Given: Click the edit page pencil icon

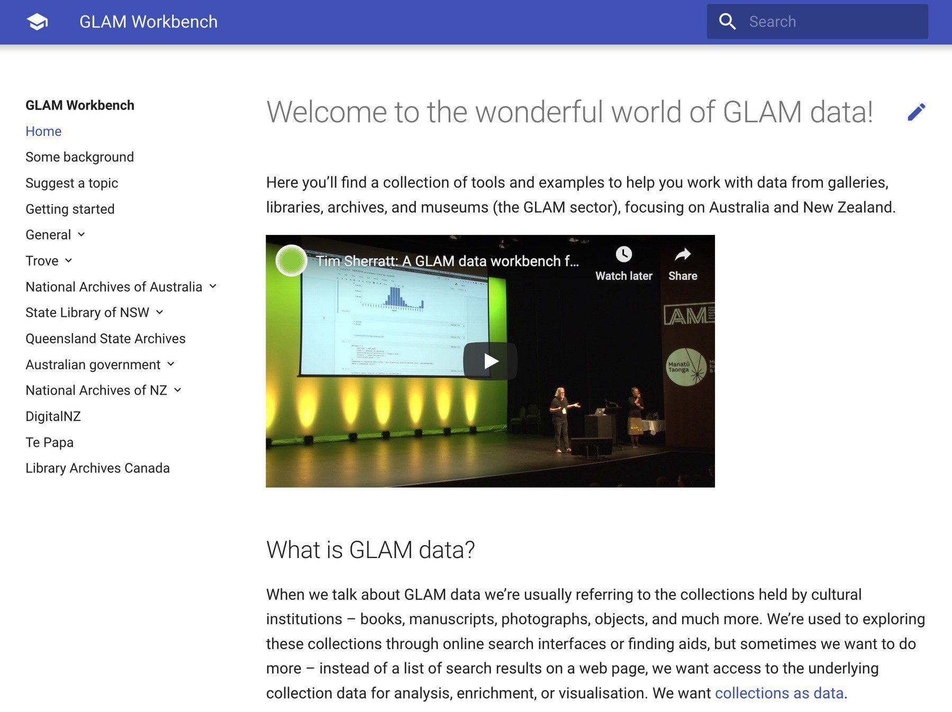Looking at the screenshot, I should coord(916,112).
